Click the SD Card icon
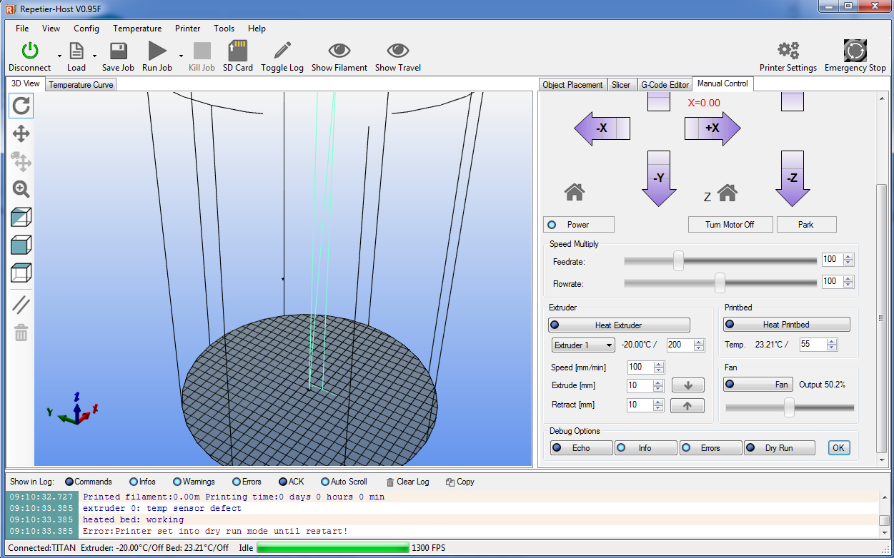Screen dimensions: 894x558 (x=237, y=51)
